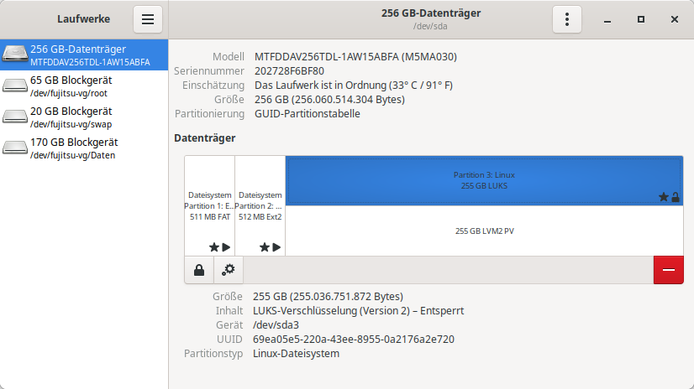Click the drive icon beside 65 GB Blockgerät
The image size is (694, 389).
click(15, 86)
